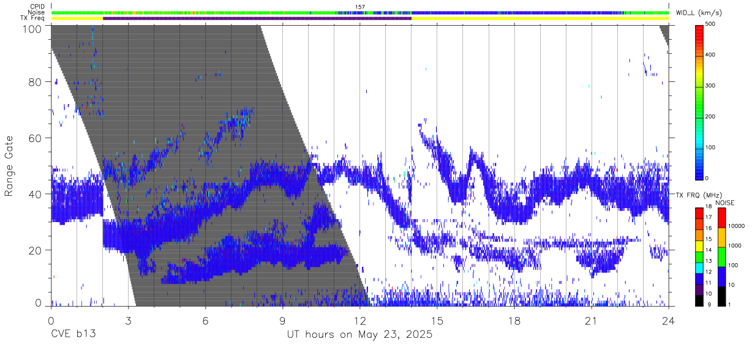Click the 14 MHz label in TX legend
The height and width of the screenshot is (347, 752).
709,250
